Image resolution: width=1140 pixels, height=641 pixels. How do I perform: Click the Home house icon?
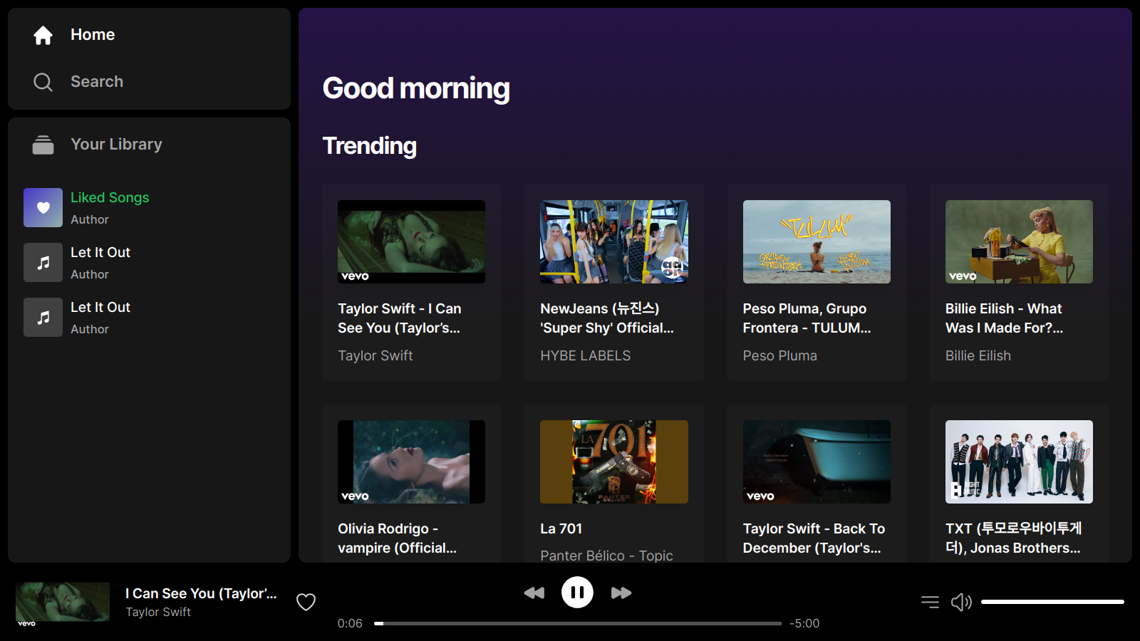pos(43,35)
